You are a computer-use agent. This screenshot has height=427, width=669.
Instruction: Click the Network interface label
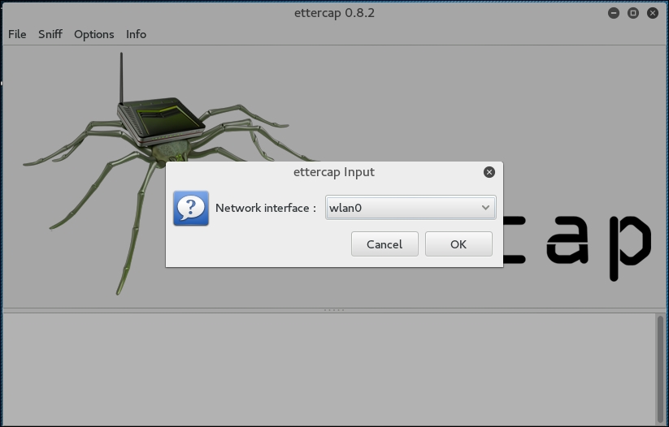[x=265, y=208]
